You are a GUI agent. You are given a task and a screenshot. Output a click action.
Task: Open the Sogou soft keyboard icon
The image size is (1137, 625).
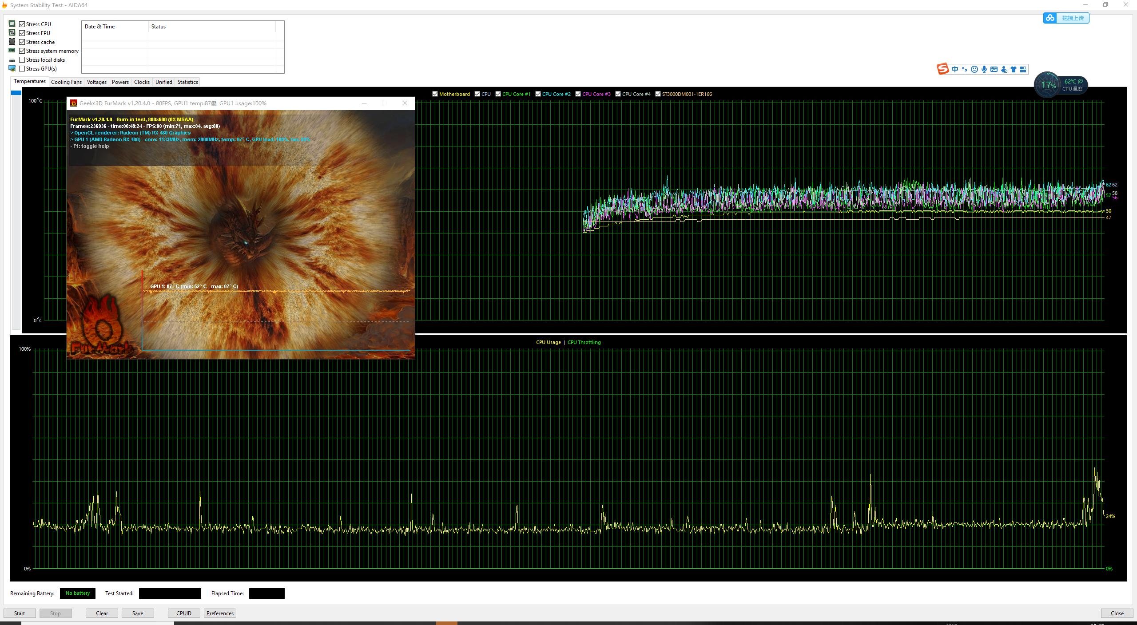click(994, 69)
